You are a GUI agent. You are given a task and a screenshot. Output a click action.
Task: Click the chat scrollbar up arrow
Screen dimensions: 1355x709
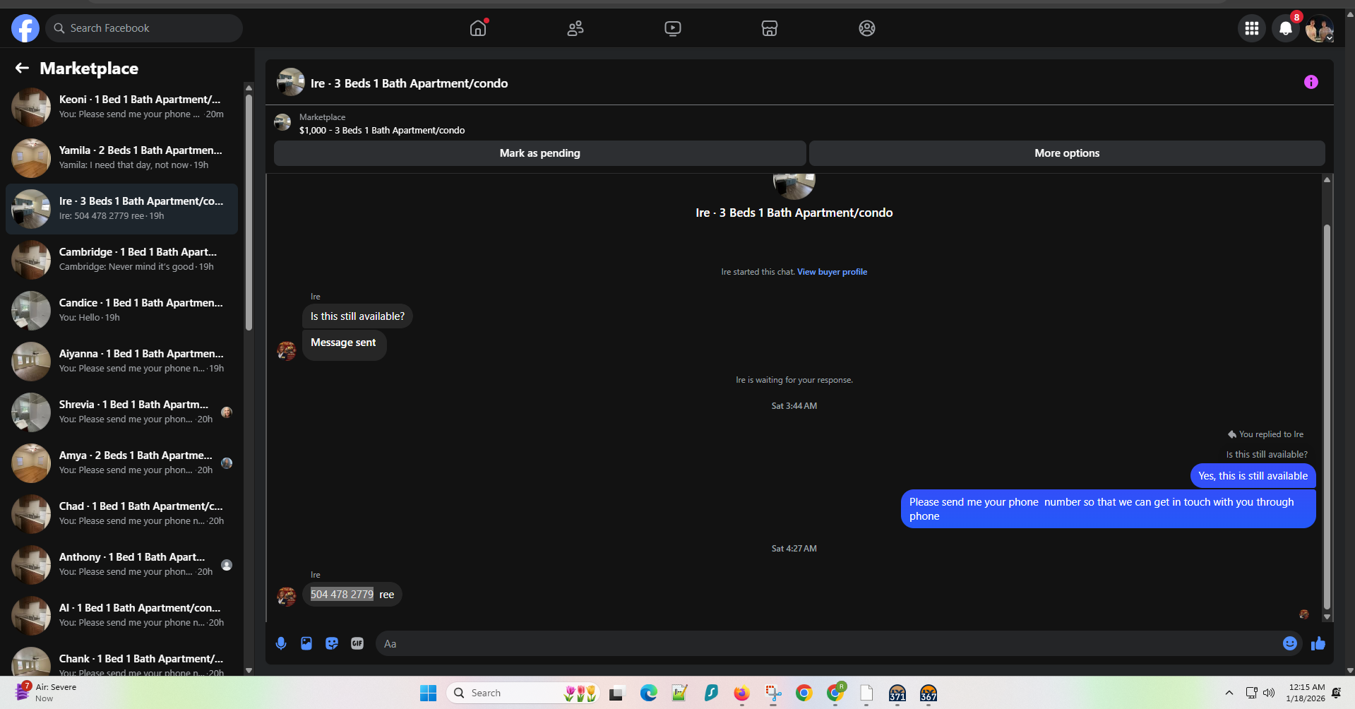[1327, 179]
